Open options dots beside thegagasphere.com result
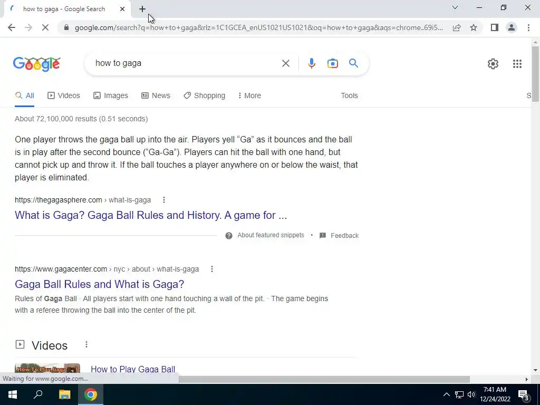540x405 pixels. [x=164, y=200]
